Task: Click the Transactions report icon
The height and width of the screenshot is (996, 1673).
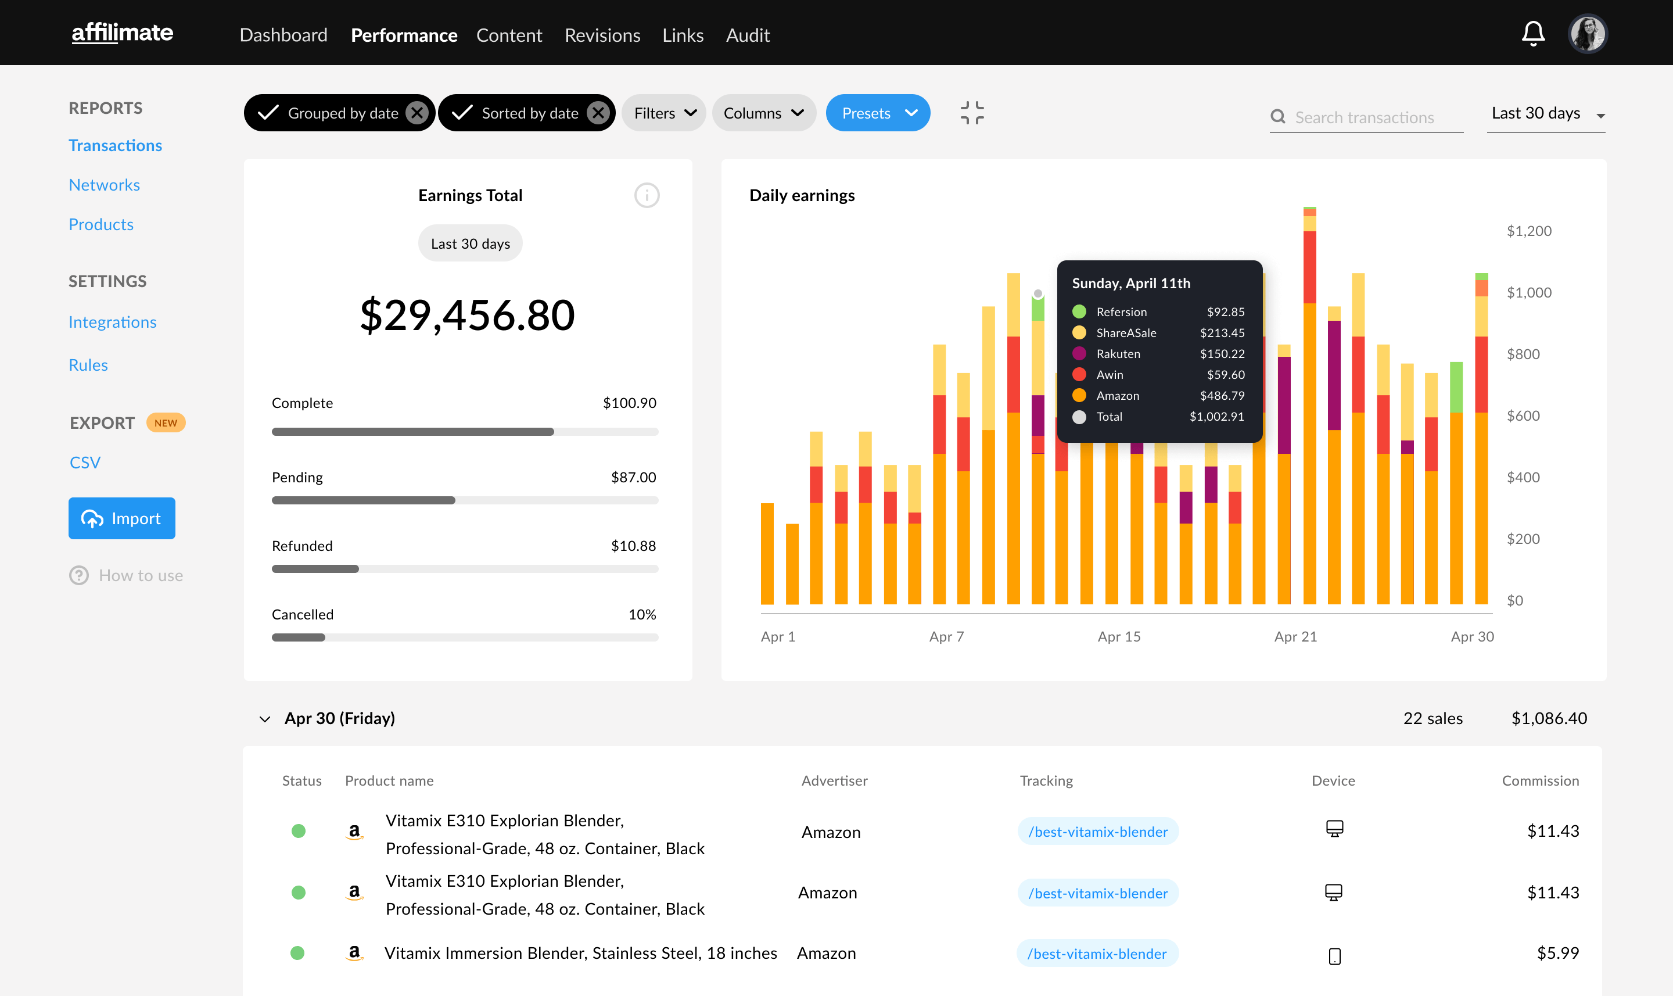Action: pyautogui.click(x=115, y=145)
